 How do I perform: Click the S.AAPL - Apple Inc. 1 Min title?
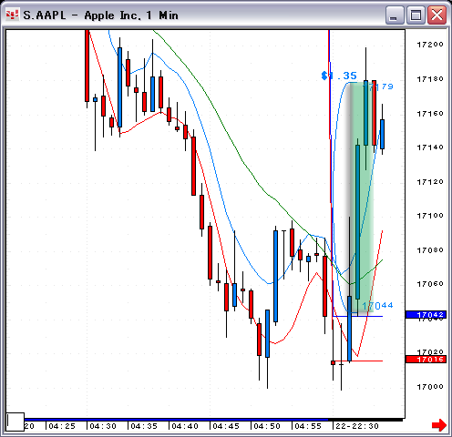[101, 15]
